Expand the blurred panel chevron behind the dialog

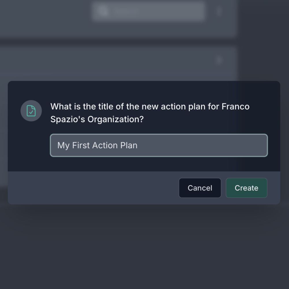219,60
